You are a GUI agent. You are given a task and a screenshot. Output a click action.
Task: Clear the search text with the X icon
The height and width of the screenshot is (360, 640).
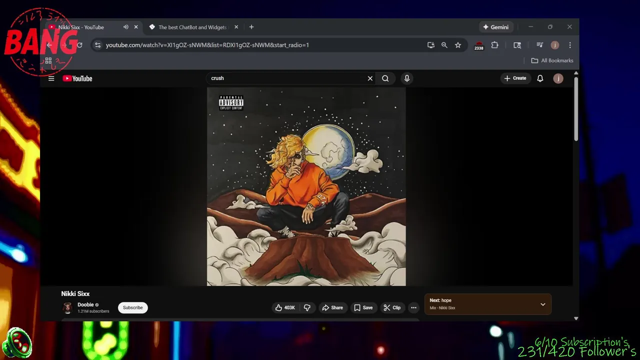pos(370,78)
